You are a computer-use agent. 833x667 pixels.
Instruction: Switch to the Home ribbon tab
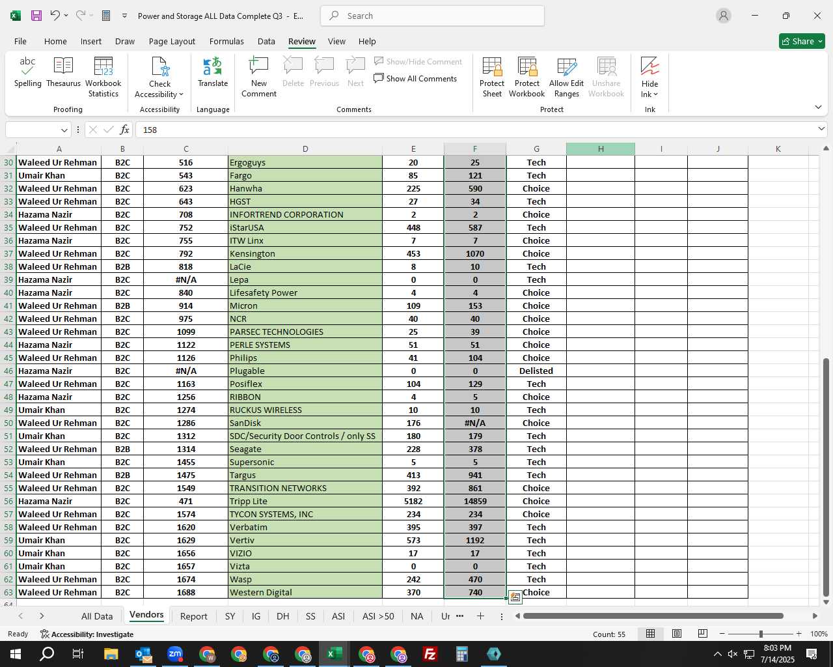55,41
